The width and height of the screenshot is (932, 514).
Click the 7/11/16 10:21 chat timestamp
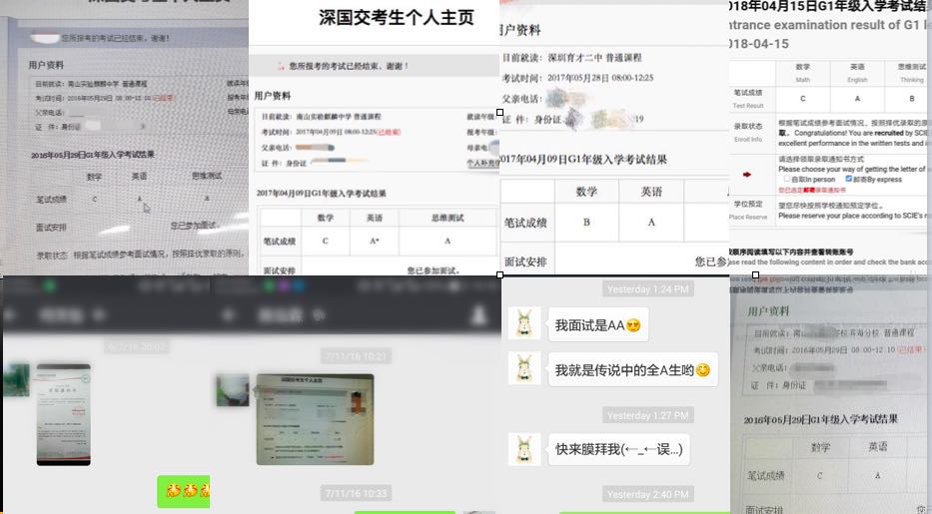pyautogui.click(x=354, y=356)
